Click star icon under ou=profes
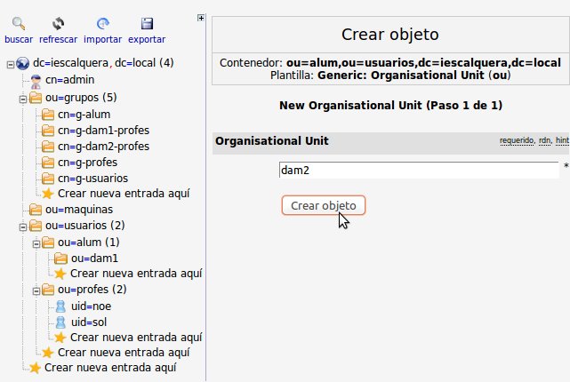Image resolution: width=570 pixels, height=382 pixels. point(60,338)
